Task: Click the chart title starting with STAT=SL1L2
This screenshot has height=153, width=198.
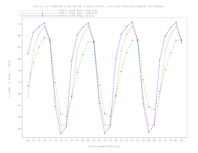Action: tap(98, 6)
